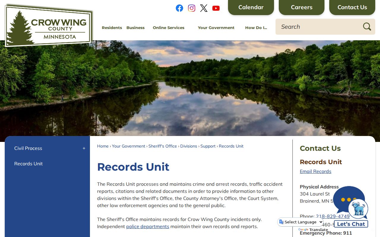The width and height of the screenshot is (380, 237).
Task: Click the search magnifier icon
Action: (x=367, y=27)
